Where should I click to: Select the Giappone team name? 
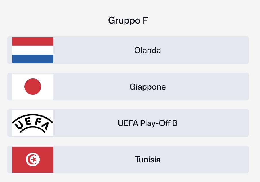pos(148,87)
